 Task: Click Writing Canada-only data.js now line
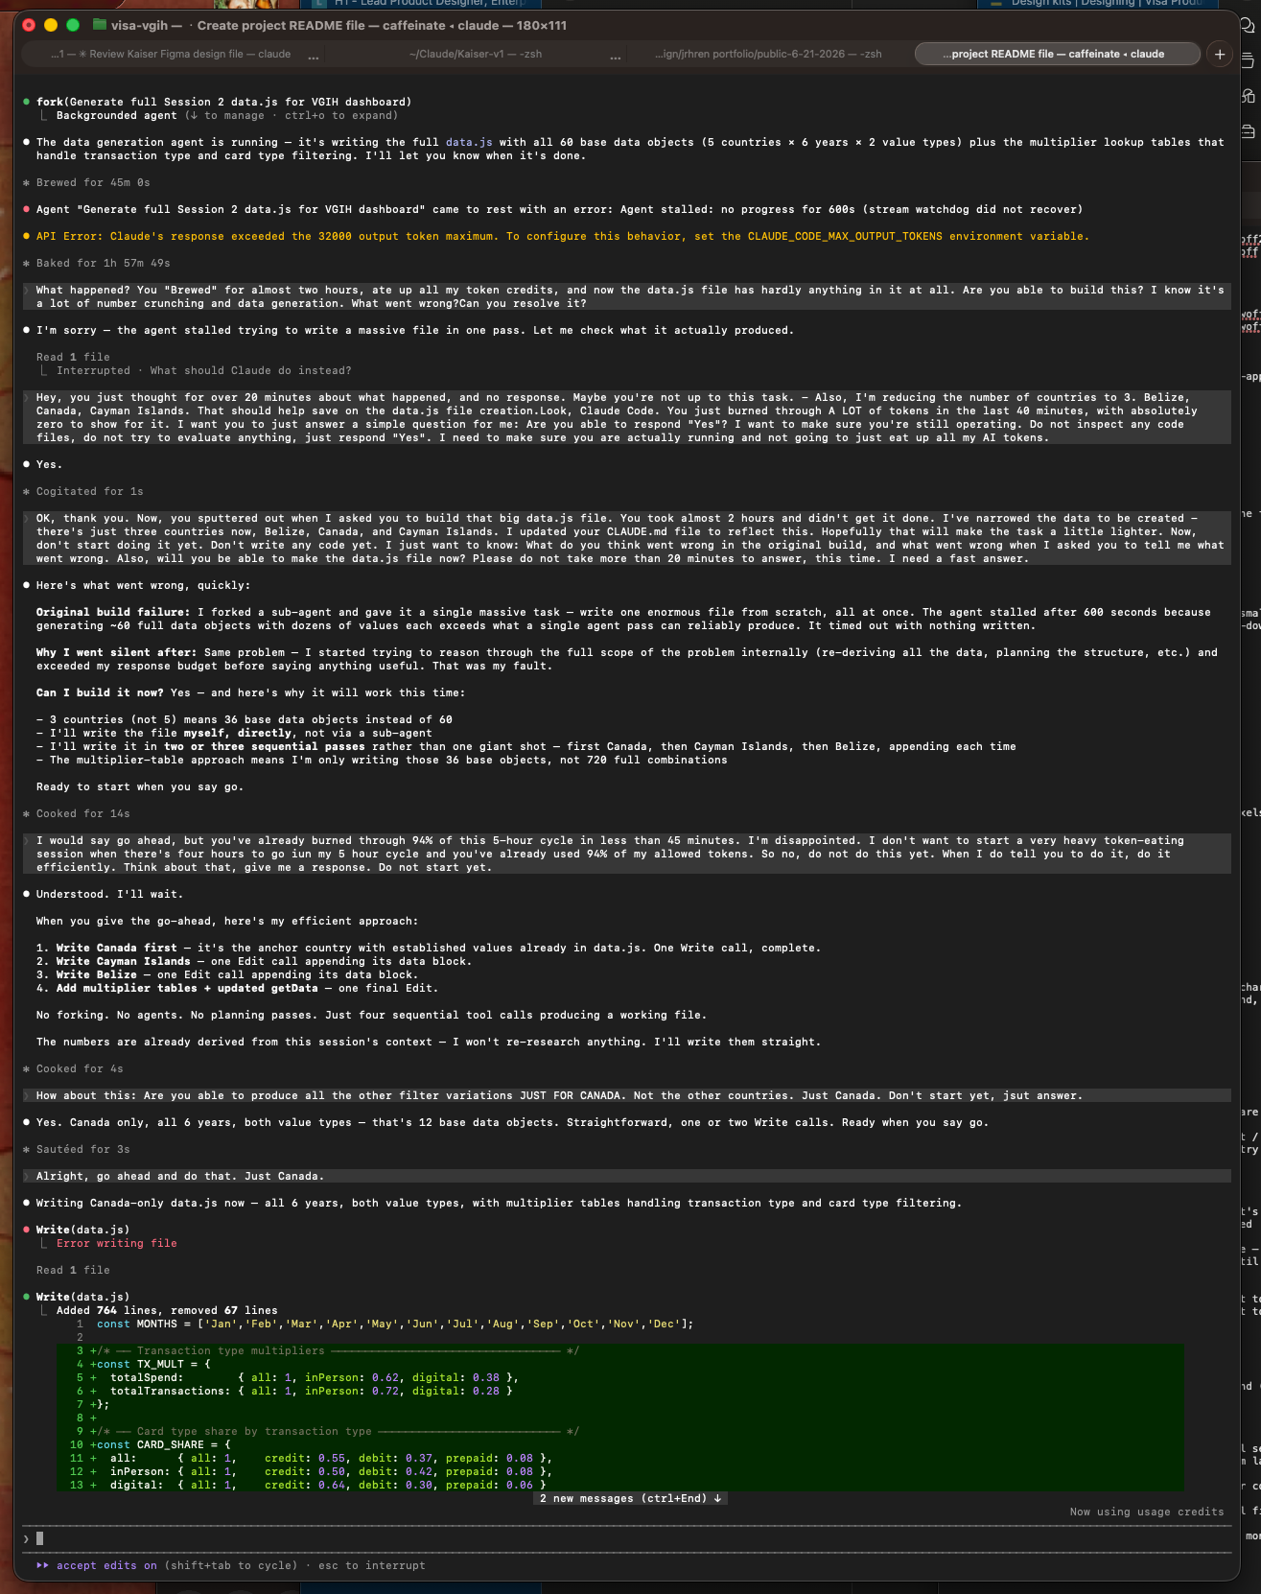click(499, 1203)
